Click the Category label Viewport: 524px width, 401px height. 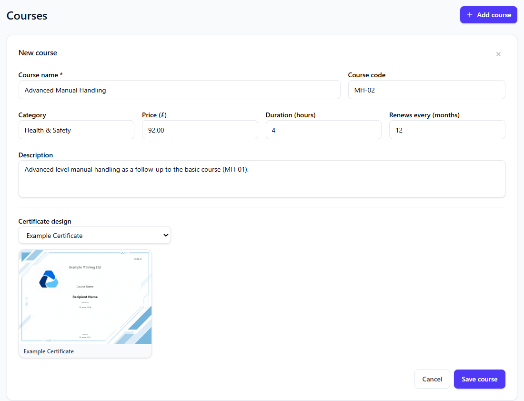tap(32, 115)
